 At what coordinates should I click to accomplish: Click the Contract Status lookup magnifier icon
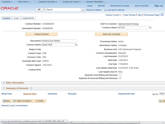tap(150, 28)
